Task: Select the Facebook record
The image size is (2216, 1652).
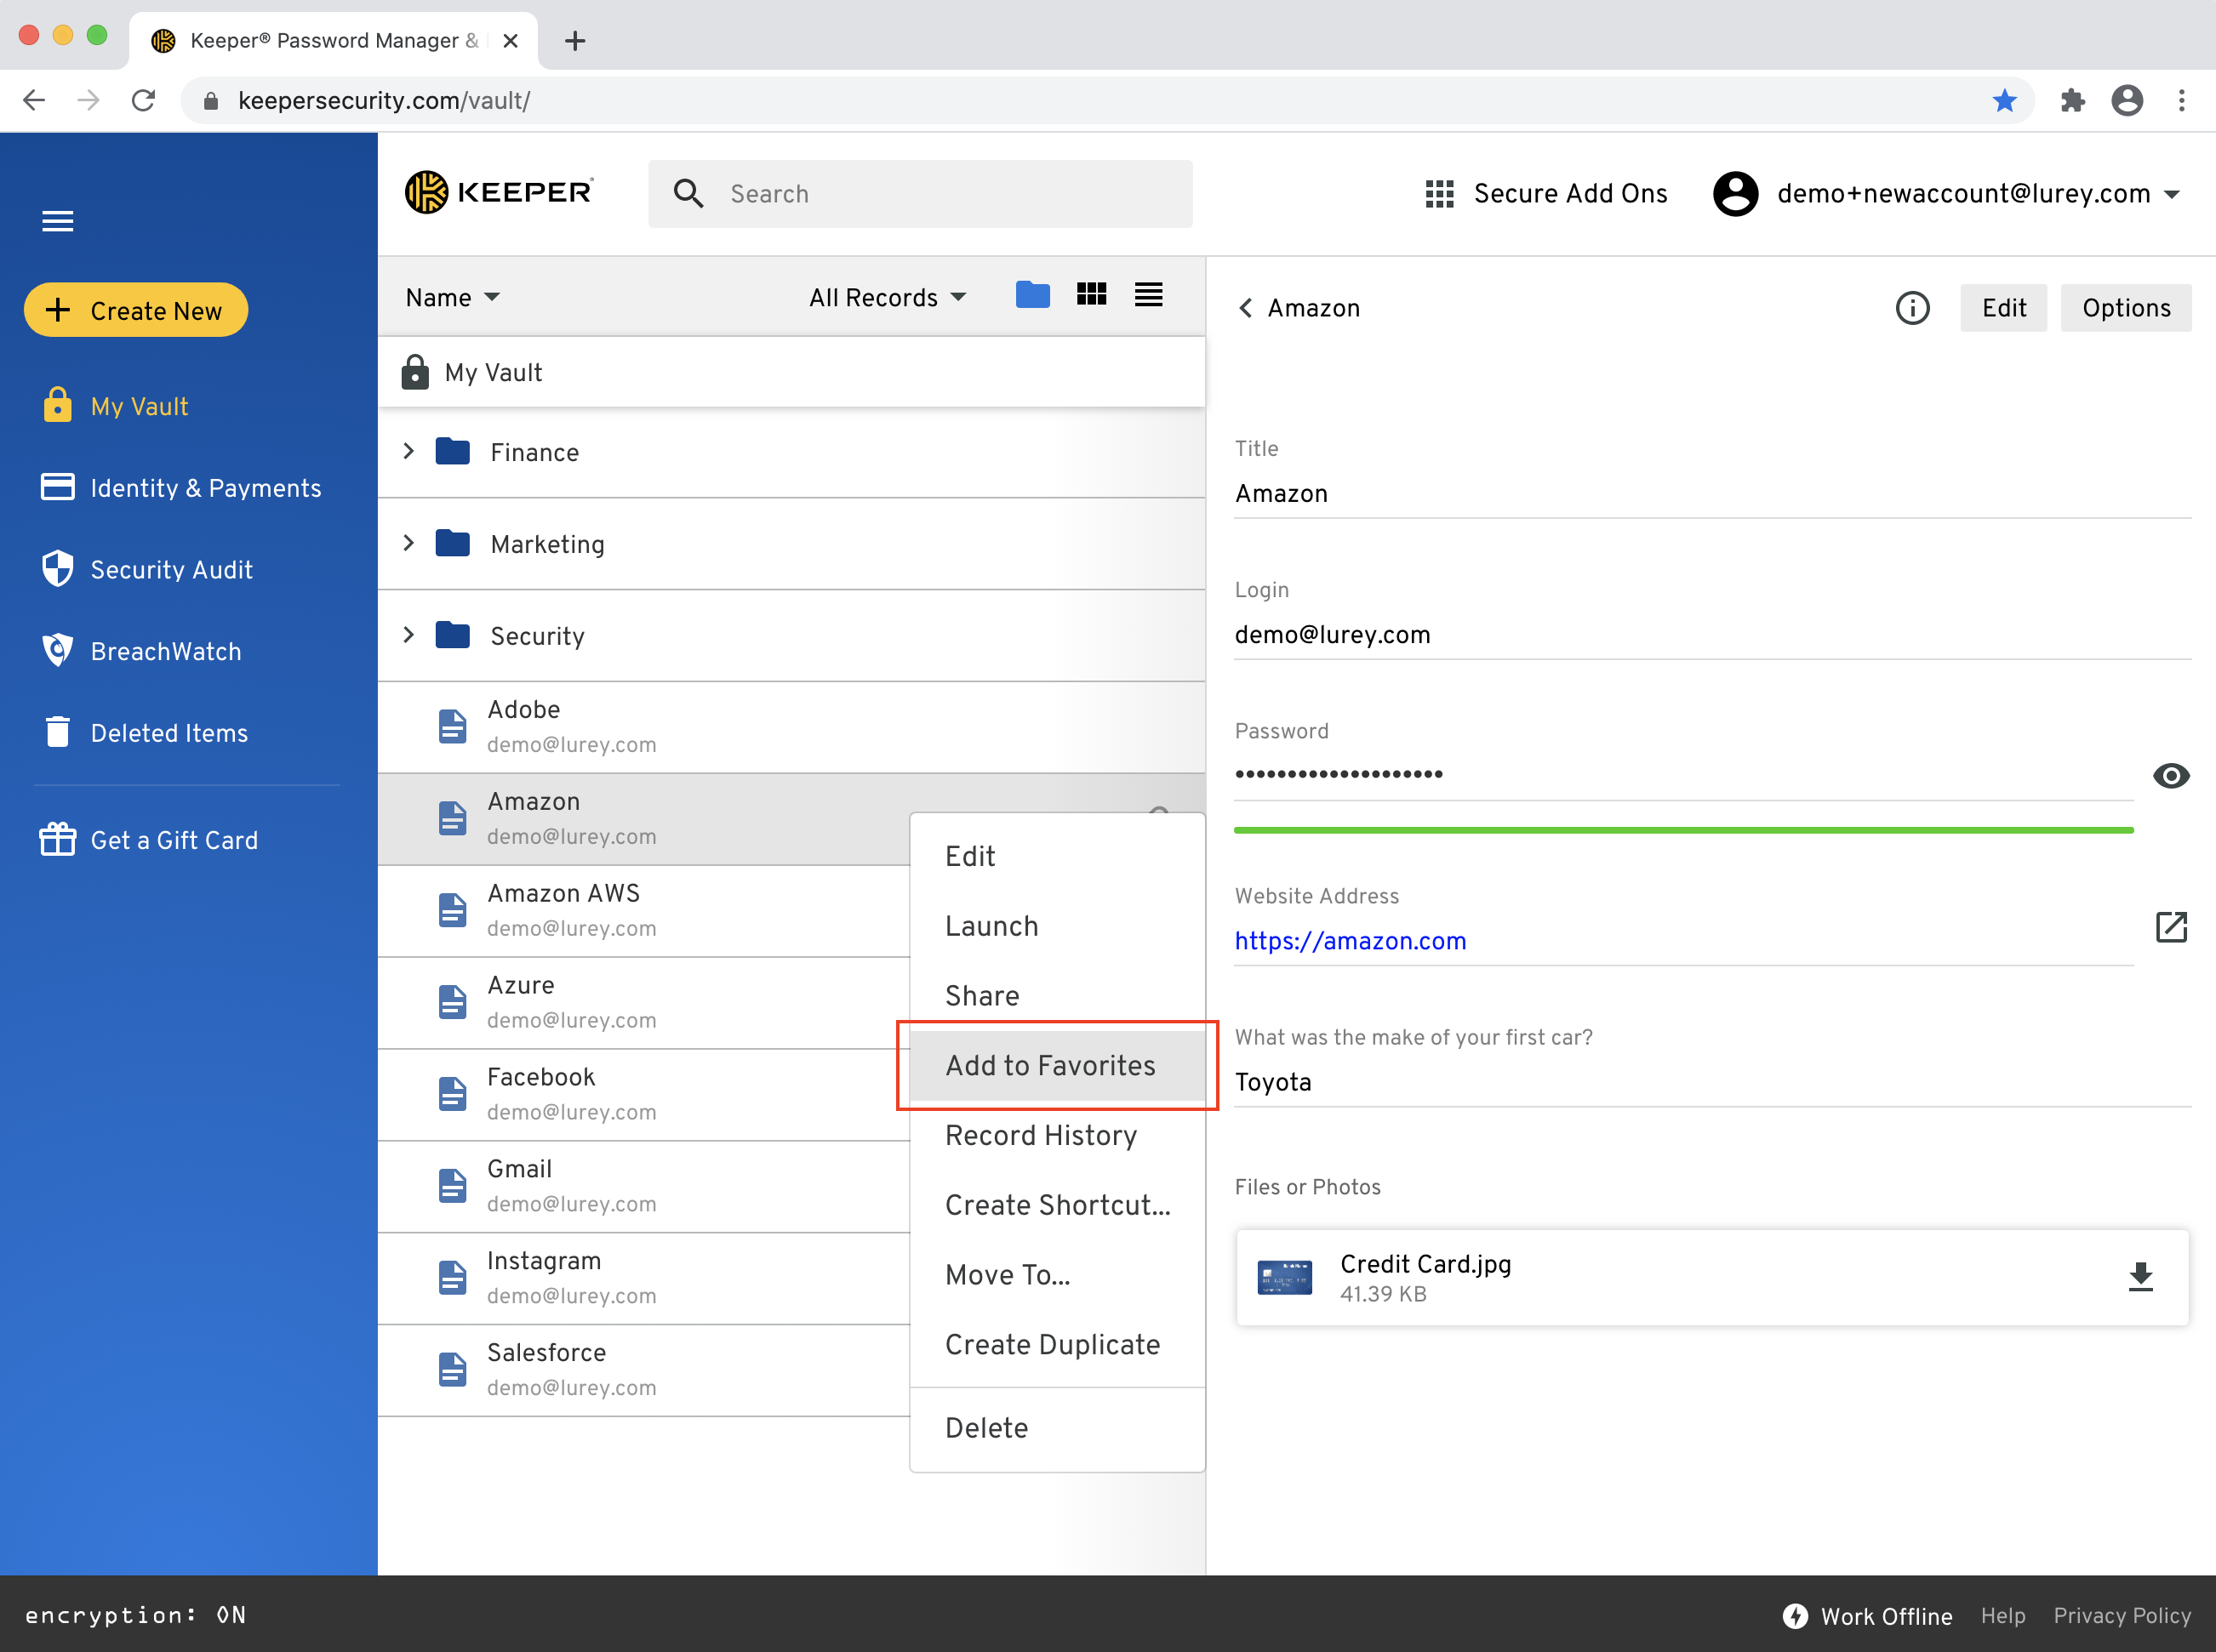Action: (x=644, y=1095)
